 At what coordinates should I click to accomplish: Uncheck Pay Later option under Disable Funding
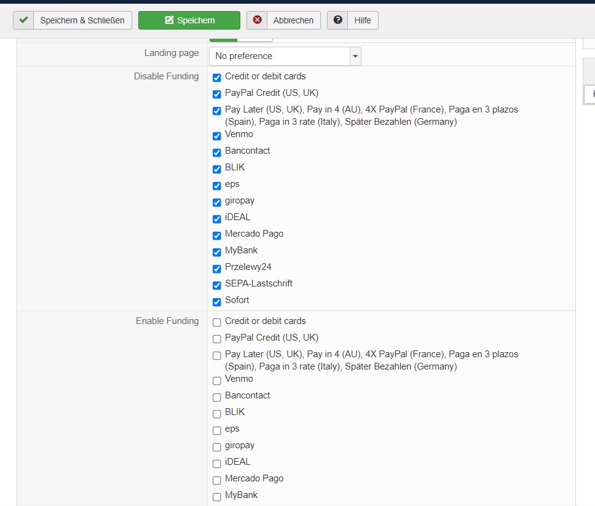pyautogui.click(x=217, y=111)
